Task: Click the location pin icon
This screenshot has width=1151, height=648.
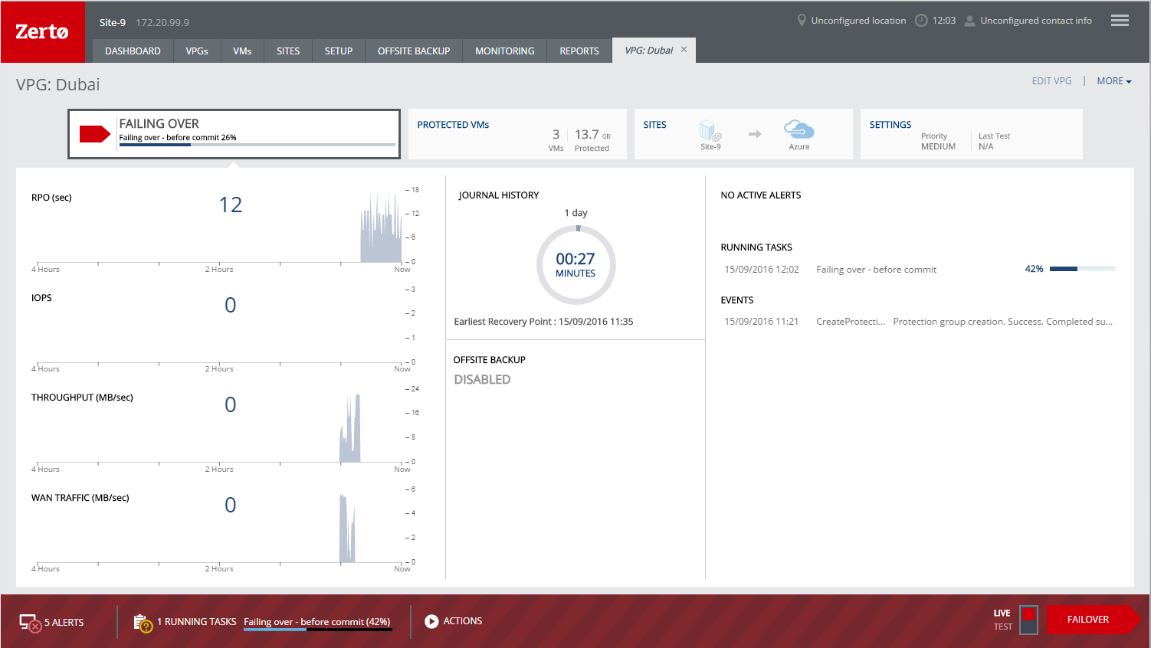Action: 802,21
